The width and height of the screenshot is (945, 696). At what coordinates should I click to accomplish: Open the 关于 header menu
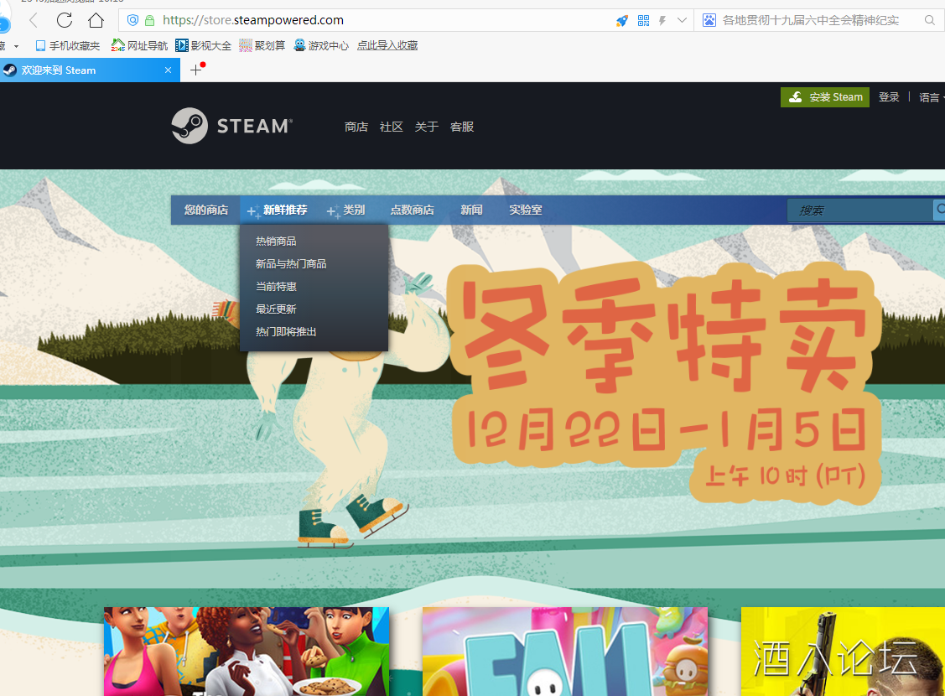(427, 127)
